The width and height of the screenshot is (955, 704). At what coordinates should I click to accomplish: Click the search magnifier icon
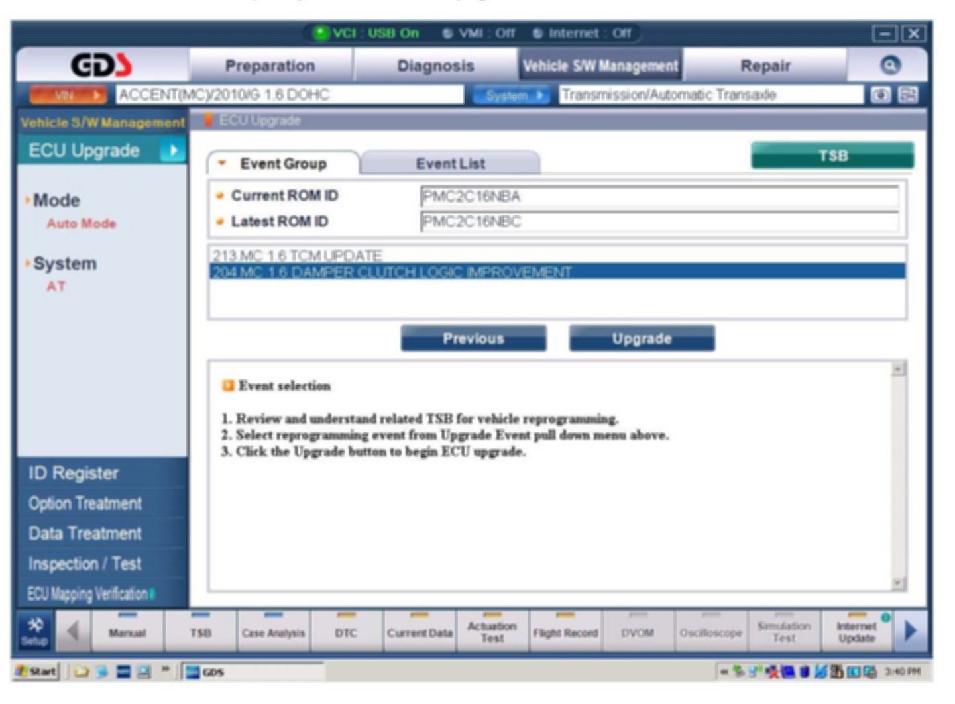(890, 65)
